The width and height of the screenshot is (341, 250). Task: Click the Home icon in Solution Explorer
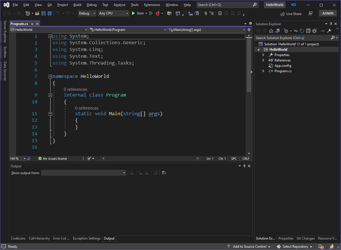271,31
